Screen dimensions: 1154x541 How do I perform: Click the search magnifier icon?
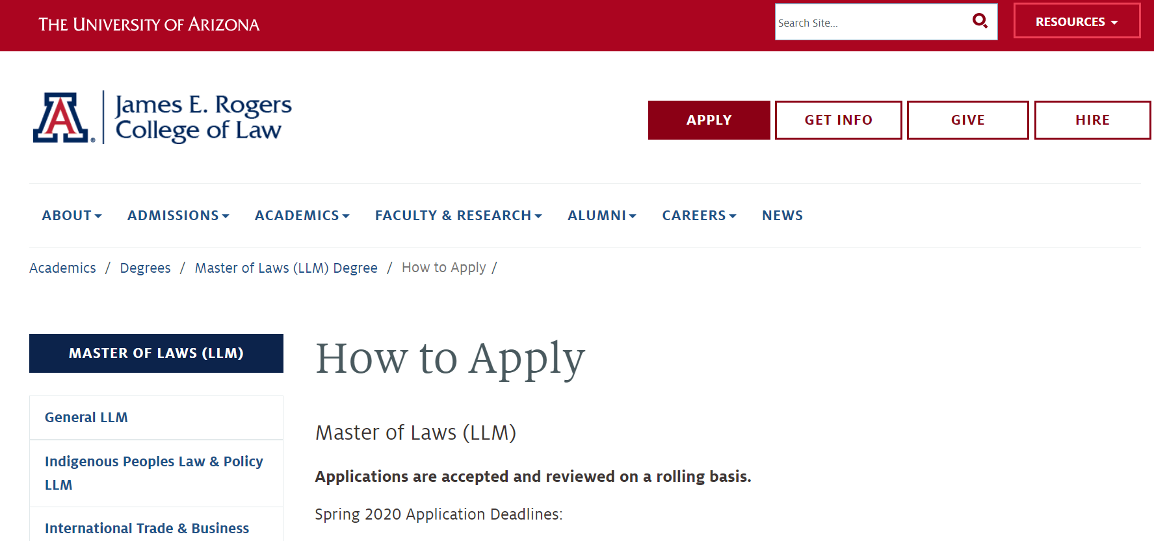point(980,21)
